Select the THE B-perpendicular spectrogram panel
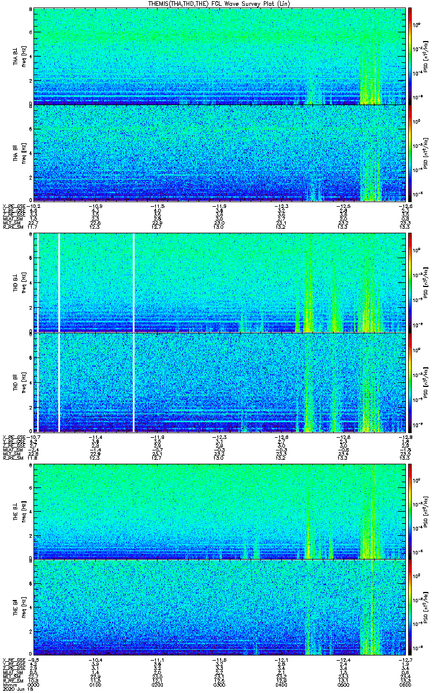This screenshot has height=693, width=433. pyautogui.click(x=219, y=512)
